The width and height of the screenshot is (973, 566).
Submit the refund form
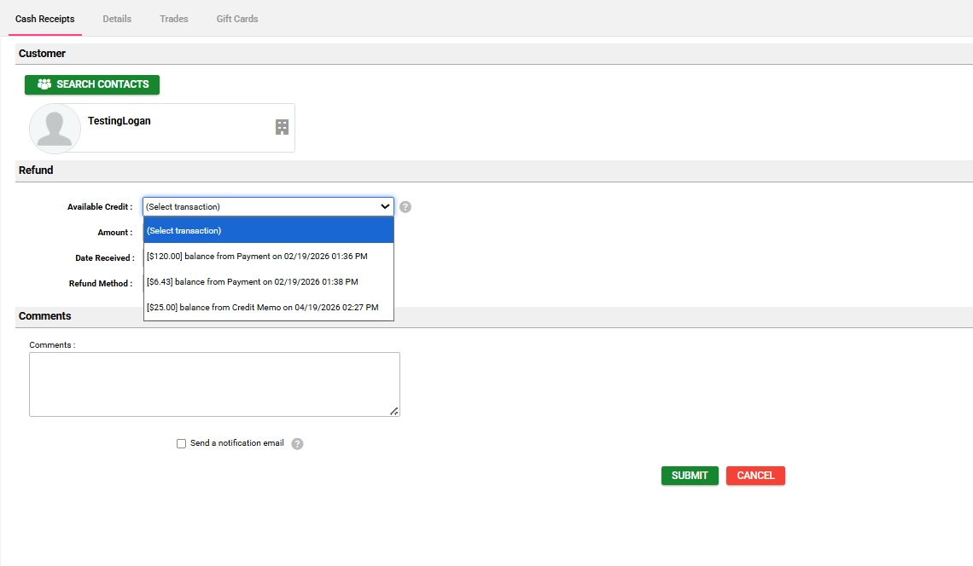(x=690, y=476)
